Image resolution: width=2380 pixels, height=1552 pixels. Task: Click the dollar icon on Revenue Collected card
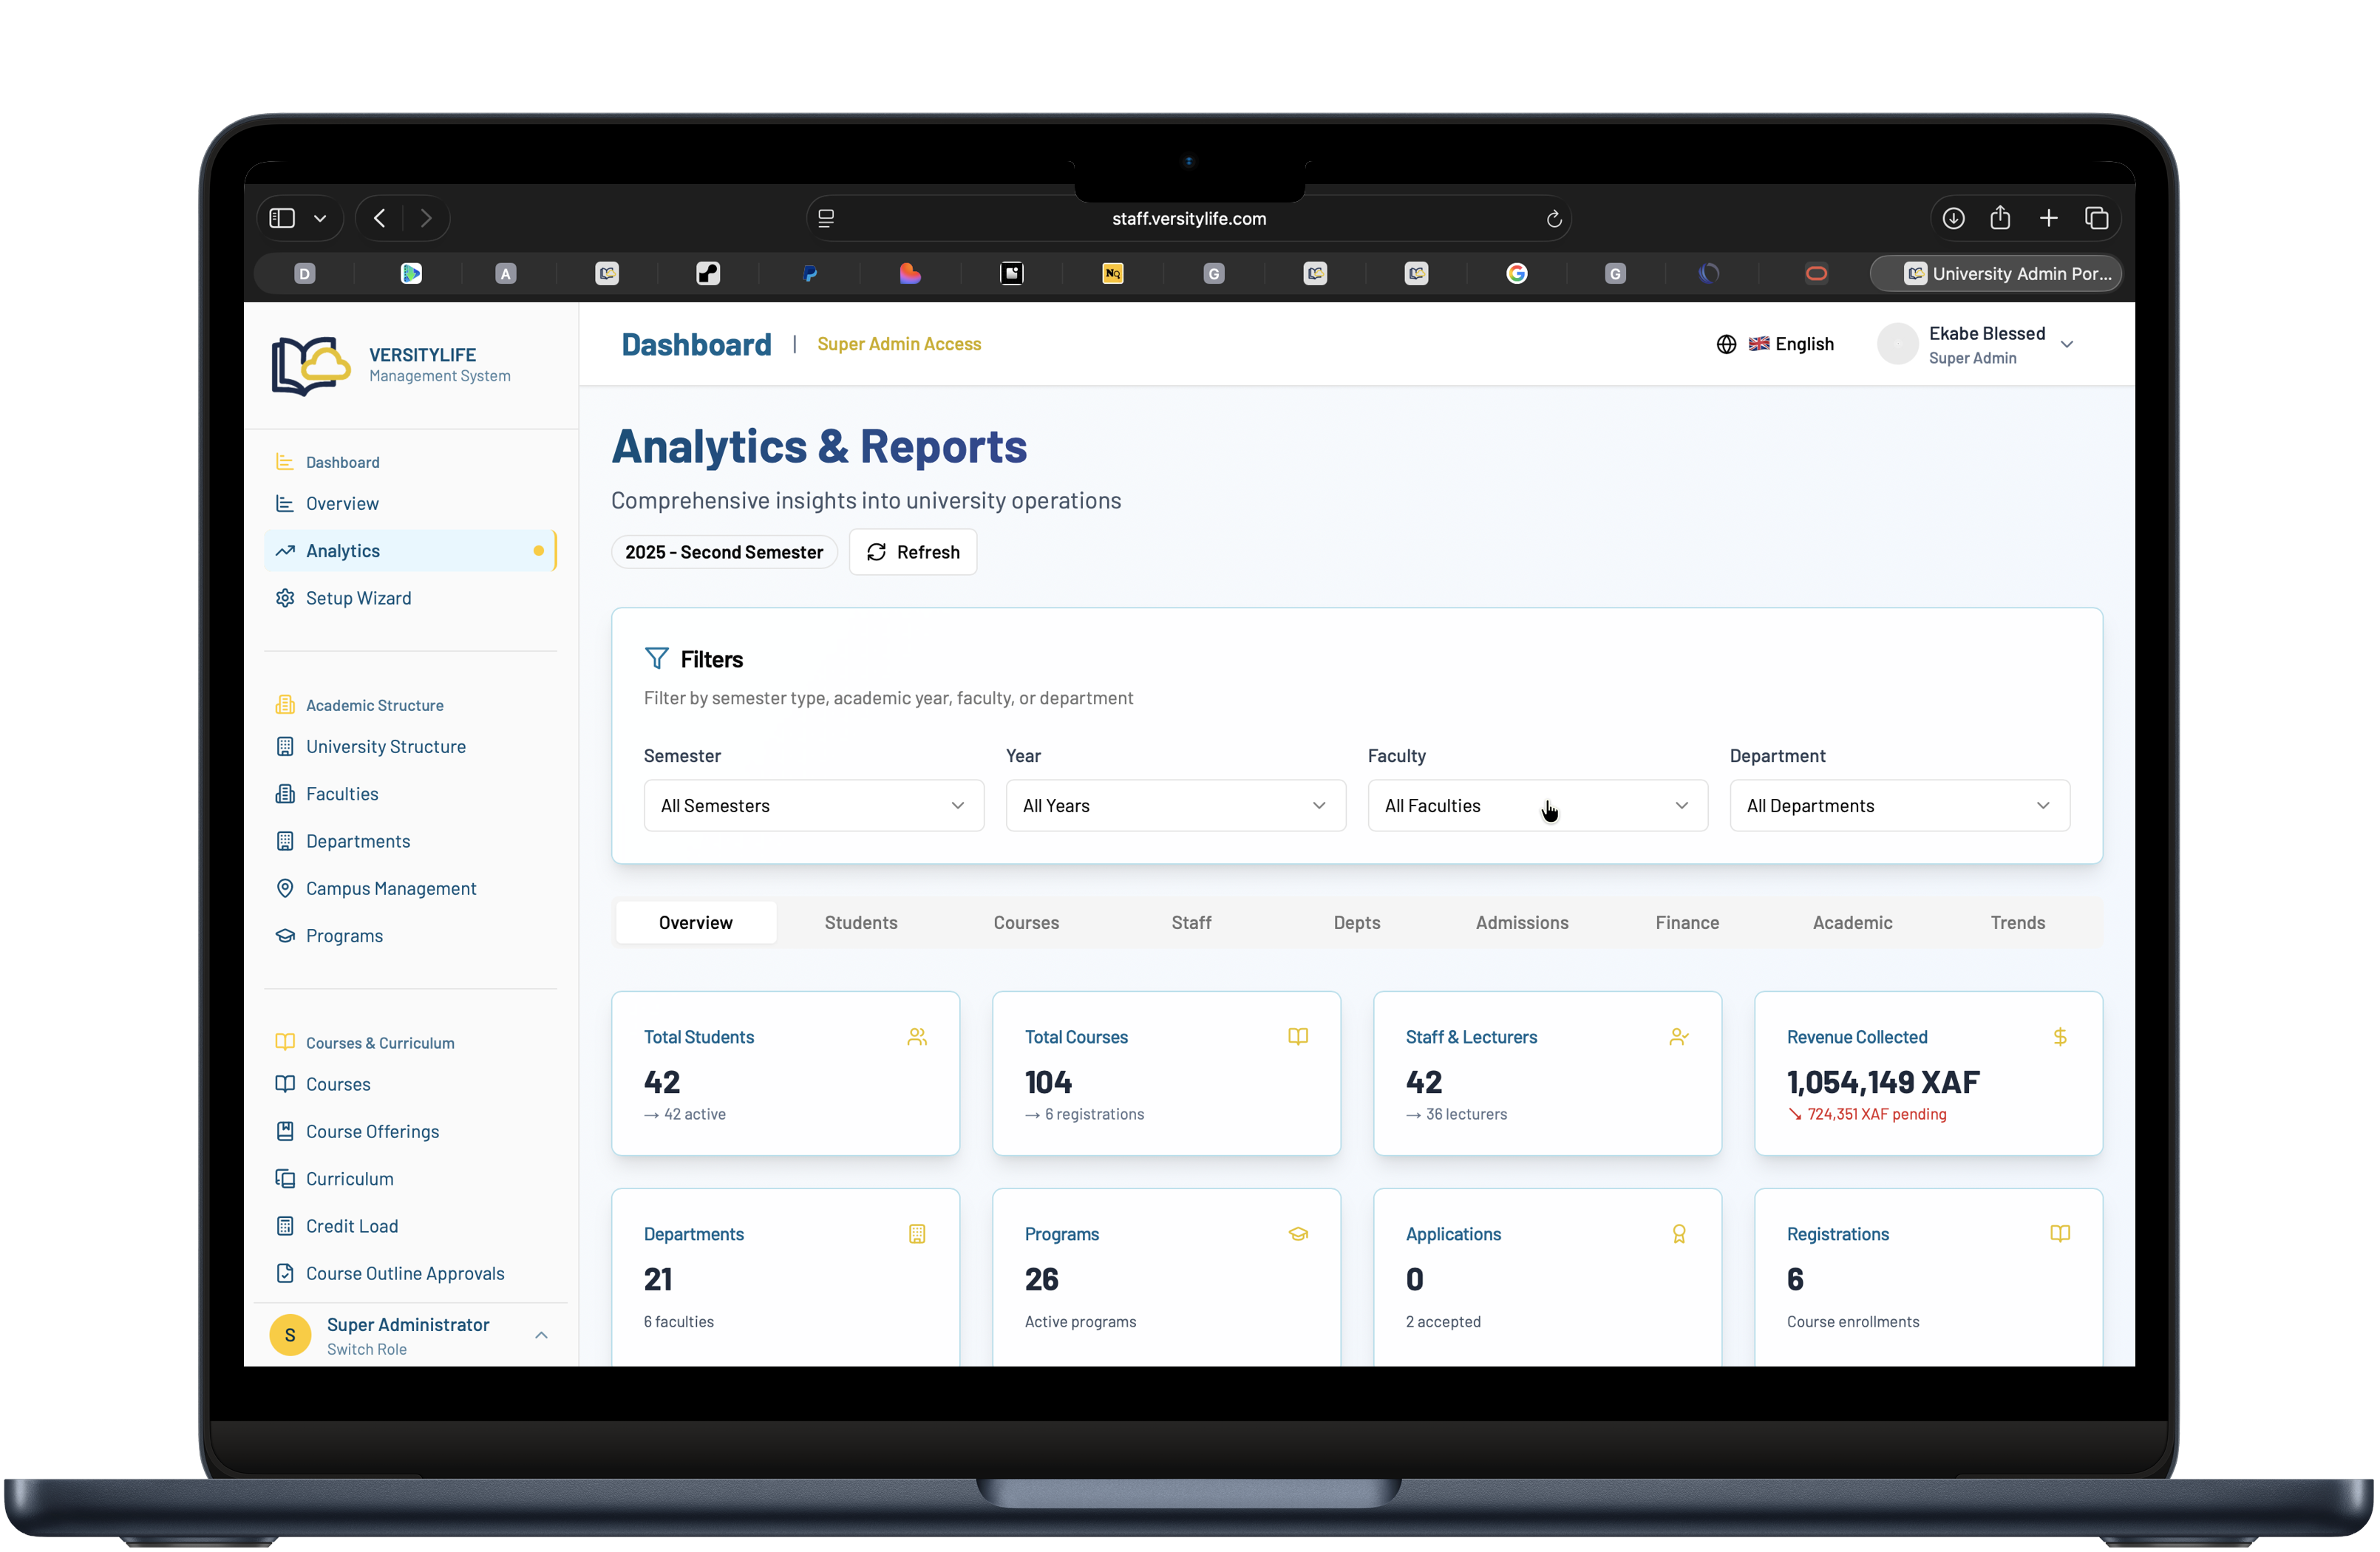2060,1037
